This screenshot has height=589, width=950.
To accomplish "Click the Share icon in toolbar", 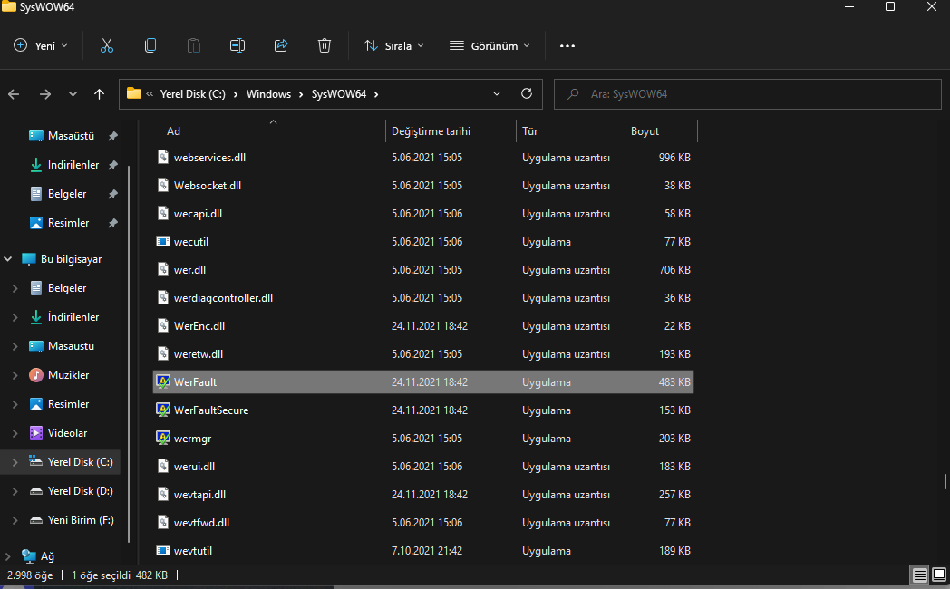I will coord(281,45).
